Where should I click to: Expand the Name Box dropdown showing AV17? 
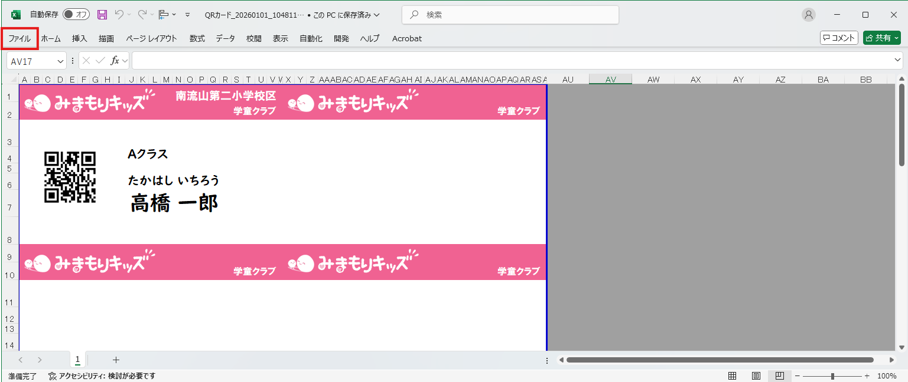[x=61, y=61]
